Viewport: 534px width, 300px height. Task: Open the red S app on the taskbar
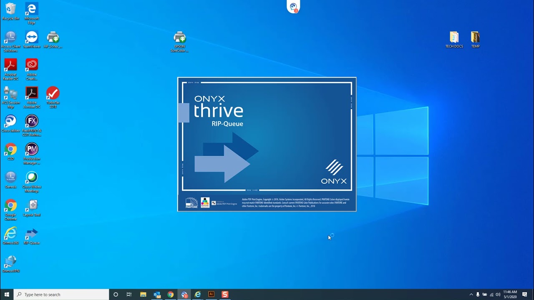coord(225,295)
